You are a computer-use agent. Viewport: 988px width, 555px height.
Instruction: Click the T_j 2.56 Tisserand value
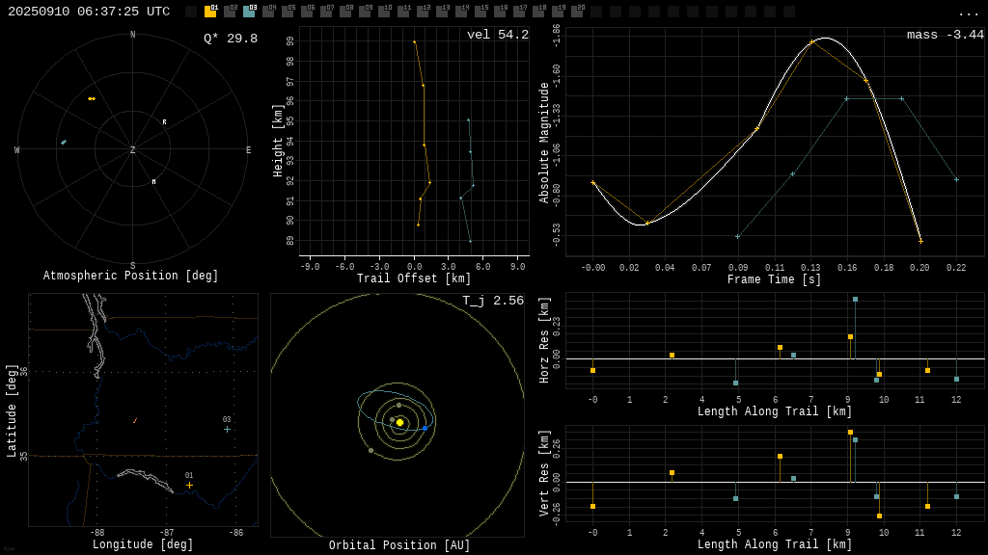coord(492,302)
